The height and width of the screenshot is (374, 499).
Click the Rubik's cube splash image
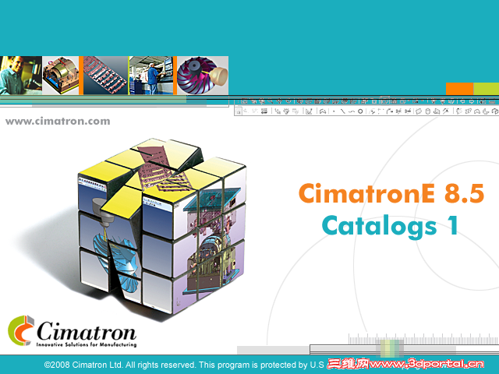(x=161, y=226)
